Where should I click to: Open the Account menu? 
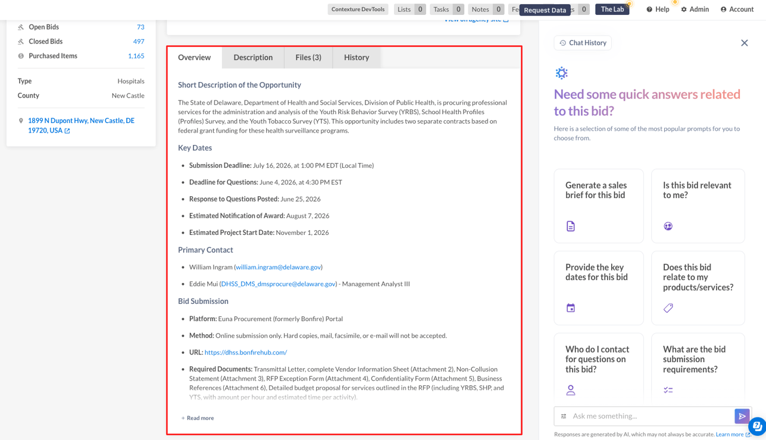click(x=737, y=10)
